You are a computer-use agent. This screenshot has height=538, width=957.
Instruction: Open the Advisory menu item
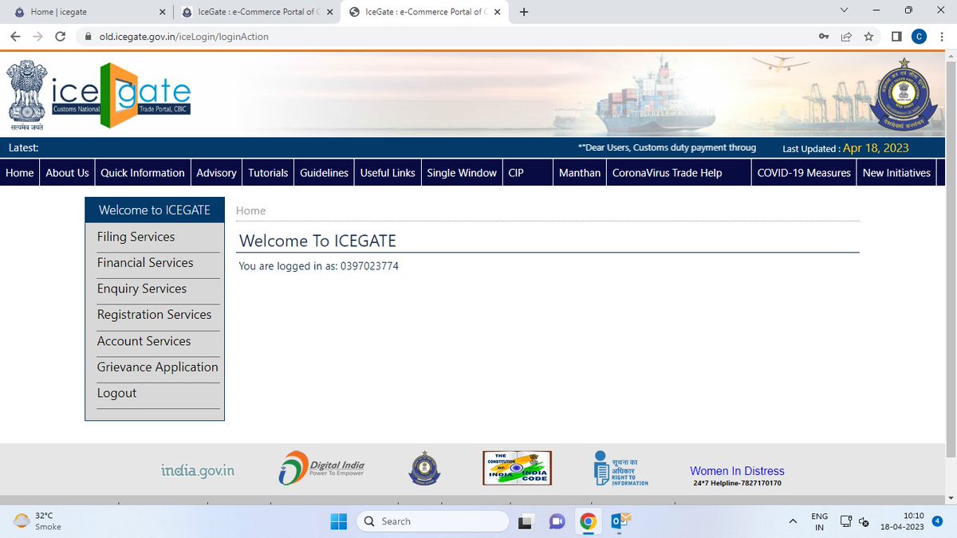[x=216, y=173]
